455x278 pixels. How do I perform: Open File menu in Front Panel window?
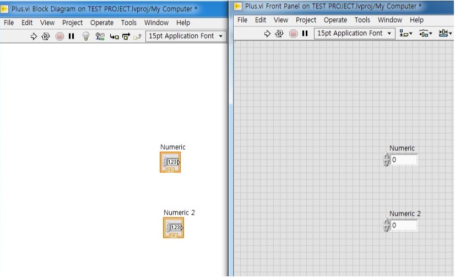tap(242, 20)
